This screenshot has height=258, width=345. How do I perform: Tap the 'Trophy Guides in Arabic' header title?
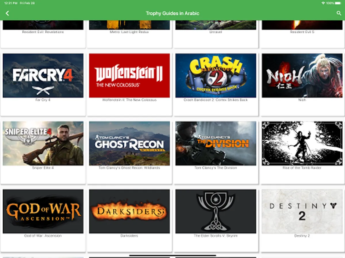pyautogui.click(x=172, y=13)
